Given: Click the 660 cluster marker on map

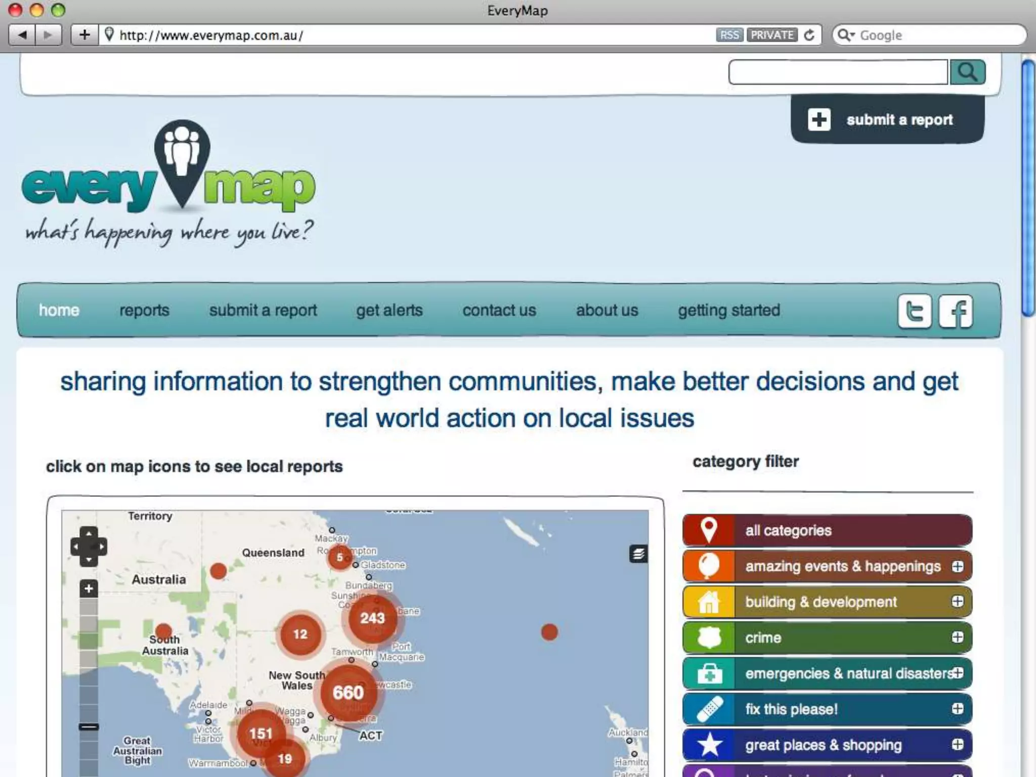Looking at the screenshot, I should [348, 693].
